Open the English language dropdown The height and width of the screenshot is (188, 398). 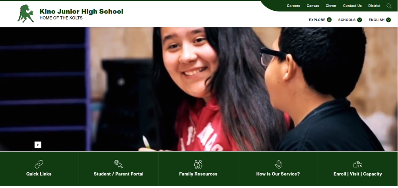coord(380,20)
